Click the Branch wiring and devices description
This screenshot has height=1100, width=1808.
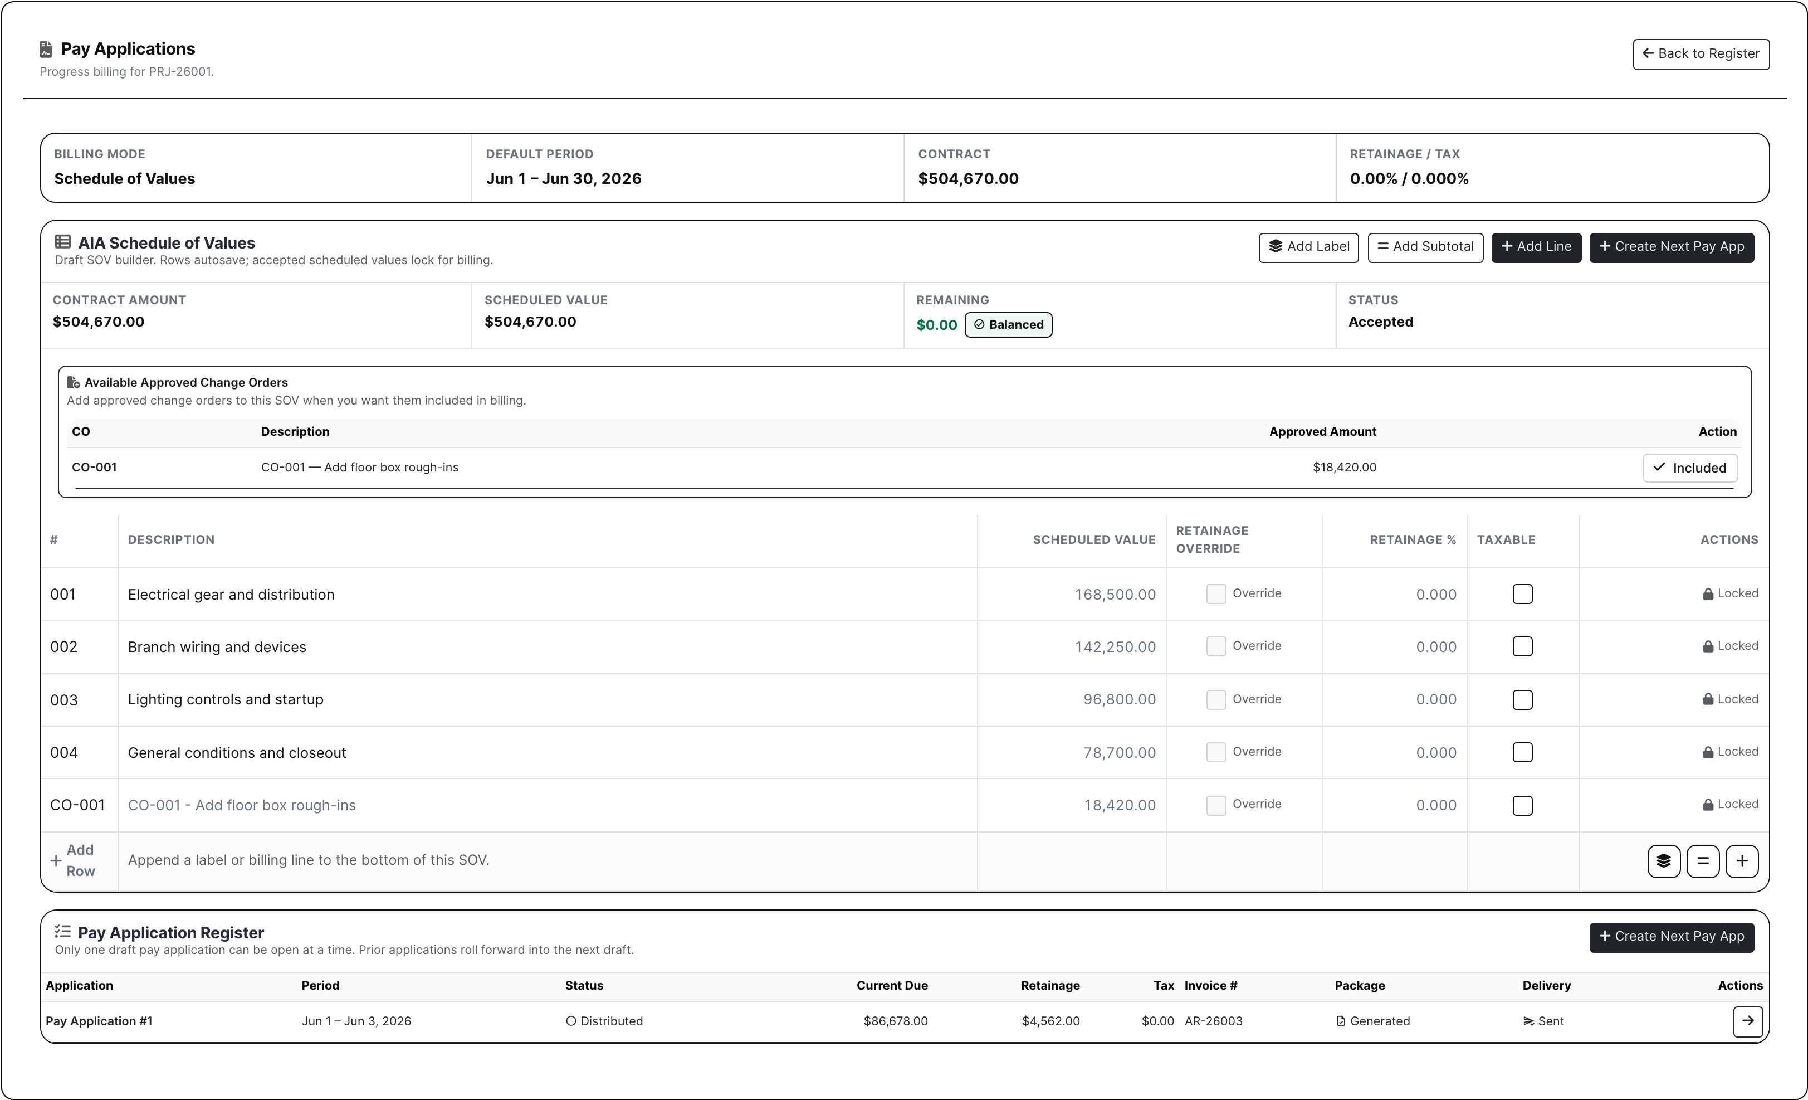(217, 647)
